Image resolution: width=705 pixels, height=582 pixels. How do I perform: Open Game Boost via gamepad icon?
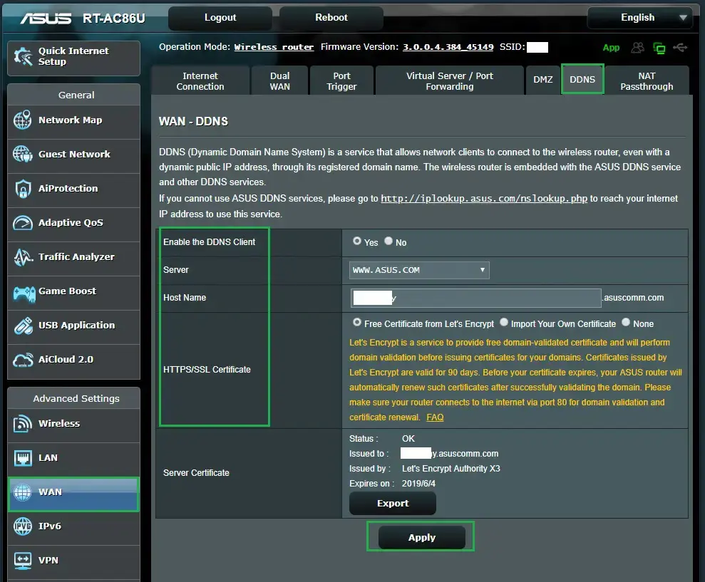(23, 291)
